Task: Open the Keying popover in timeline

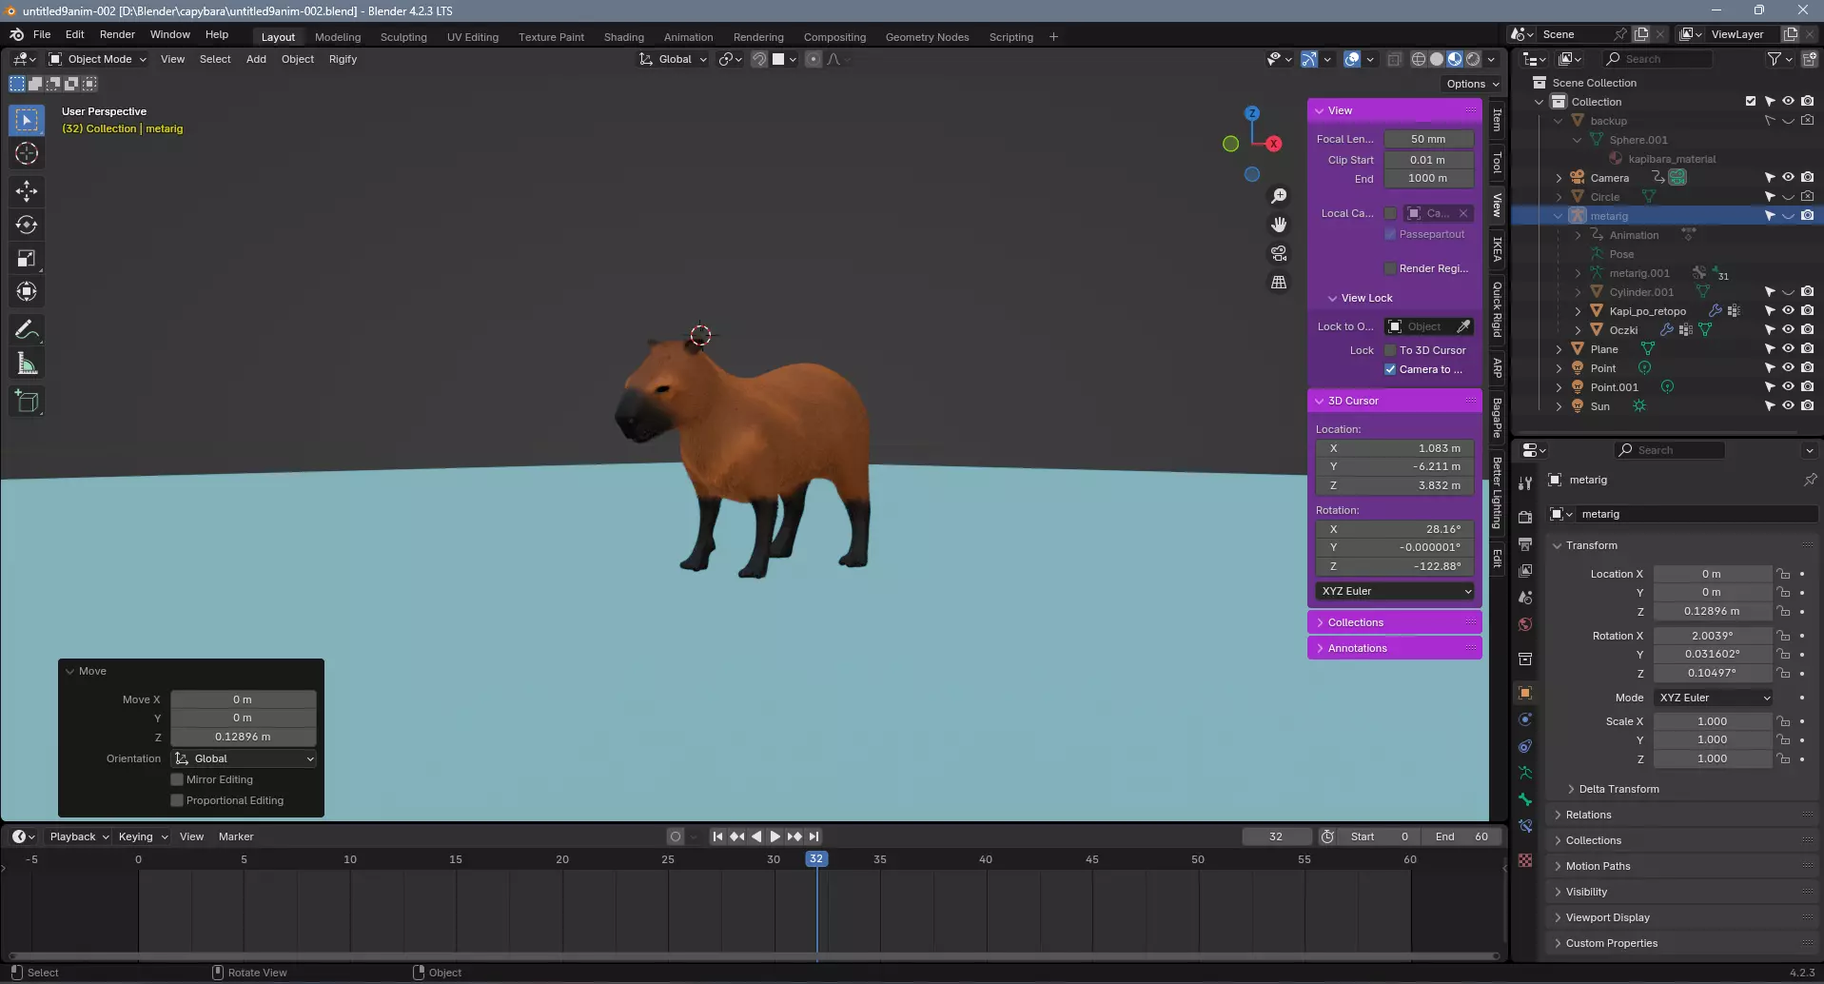Action: click(143, 836)
